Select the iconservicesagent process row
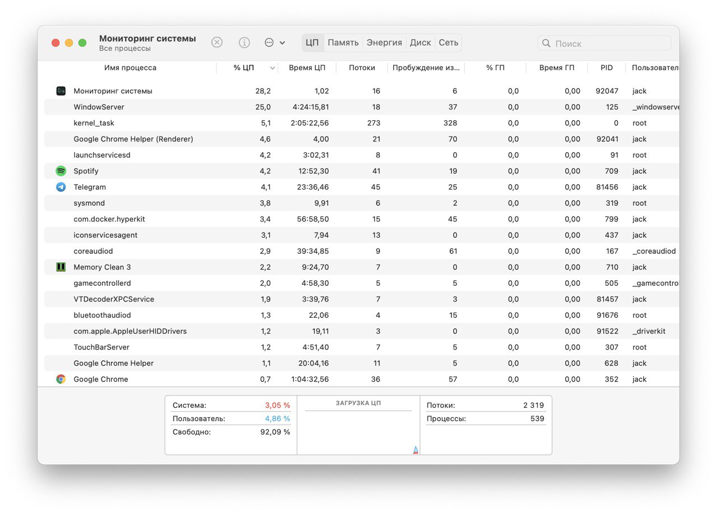Image resolution: width=717 pixels, height=514 pixels. (362, 235)
